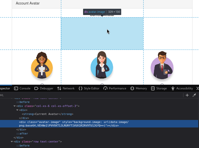
Task: Select the strong Current Avatar node
Action: [x=48, y=114]
